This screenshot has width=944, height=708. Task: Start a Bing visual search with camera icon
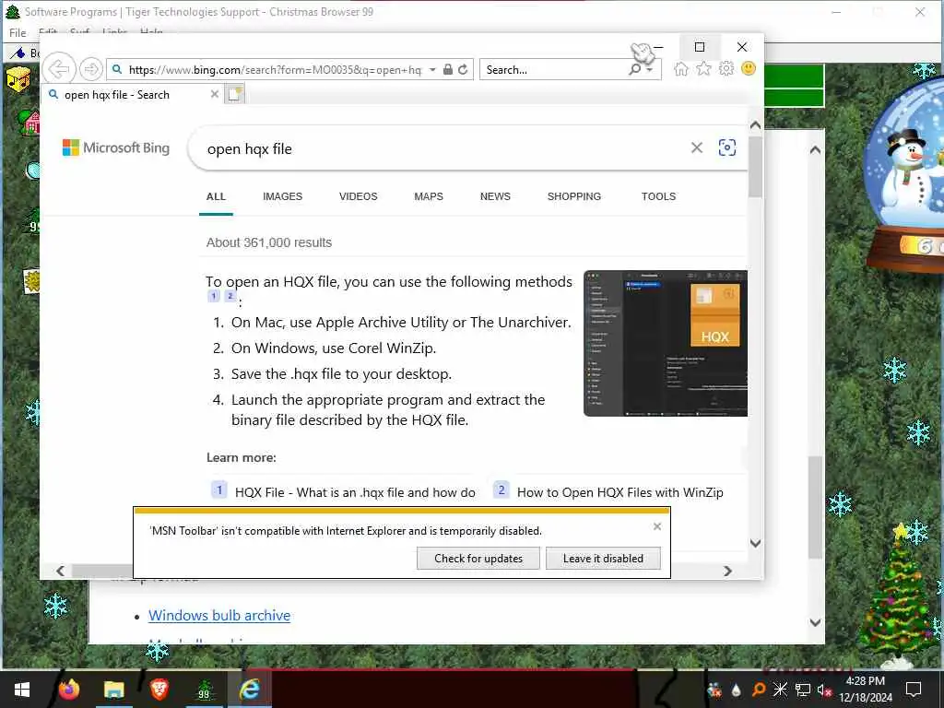tap(727, 147)
